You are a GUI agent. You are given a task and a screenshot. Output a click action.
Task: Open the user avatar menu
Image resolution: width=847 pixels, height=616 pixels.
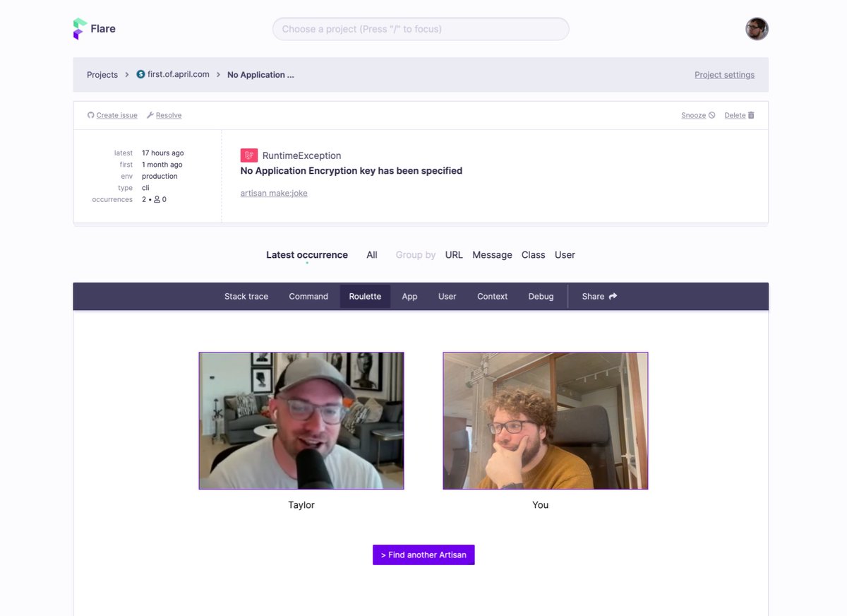pyautogui.click(x=757, y=29)
